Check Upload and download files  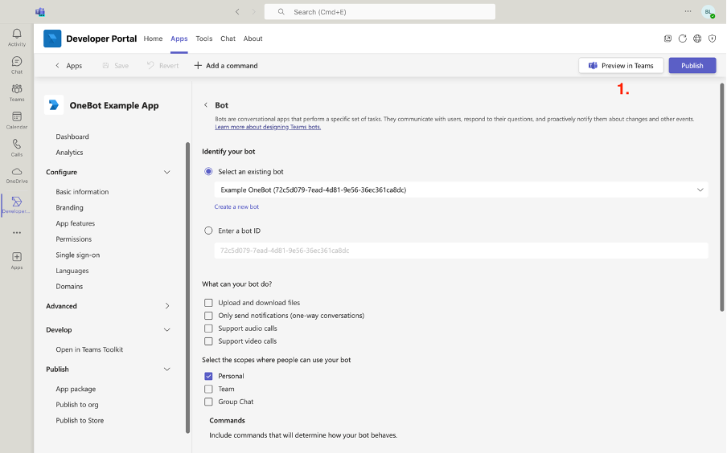(208, 303)
